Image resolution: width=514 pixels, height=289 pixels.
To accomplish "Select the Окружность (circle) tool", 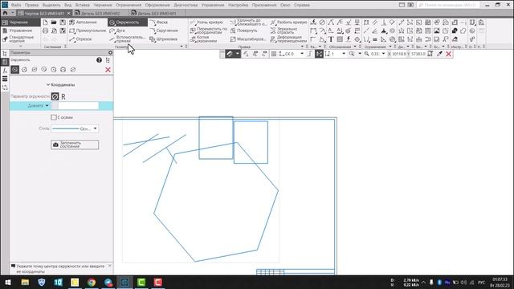I will tap(128, 22).
